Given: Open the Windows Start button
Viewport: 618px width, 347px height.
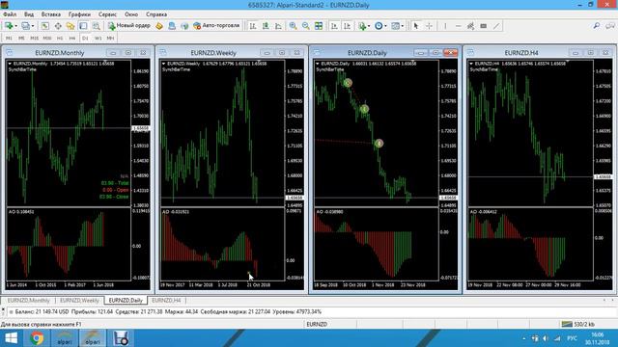Looking at the screenshot, I should [11, 338].
